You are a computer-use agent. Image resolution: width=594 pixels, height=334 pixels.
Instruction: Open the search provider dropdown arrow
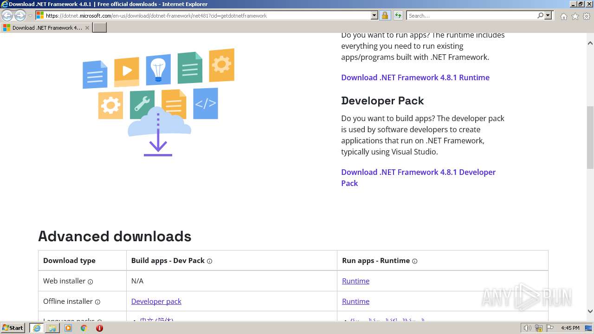548,15
